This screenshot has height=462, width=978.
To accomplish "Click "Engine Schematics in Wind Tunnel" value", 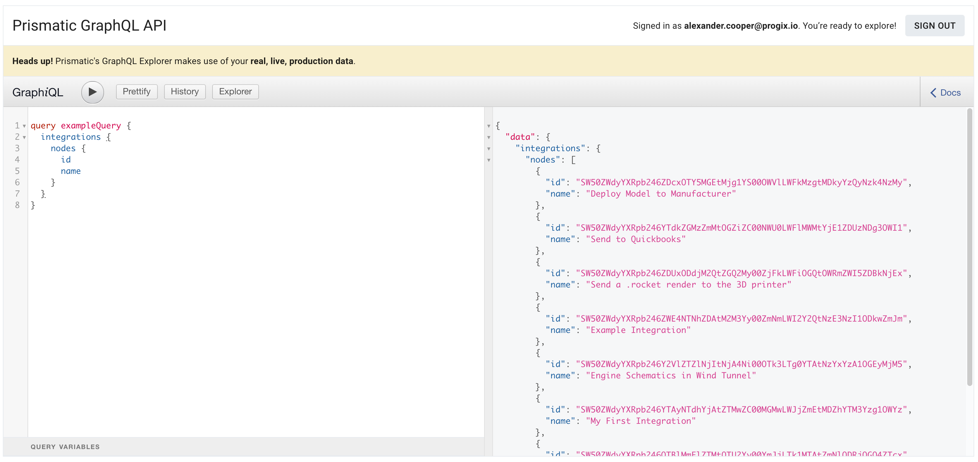I will tap(671, 376).
